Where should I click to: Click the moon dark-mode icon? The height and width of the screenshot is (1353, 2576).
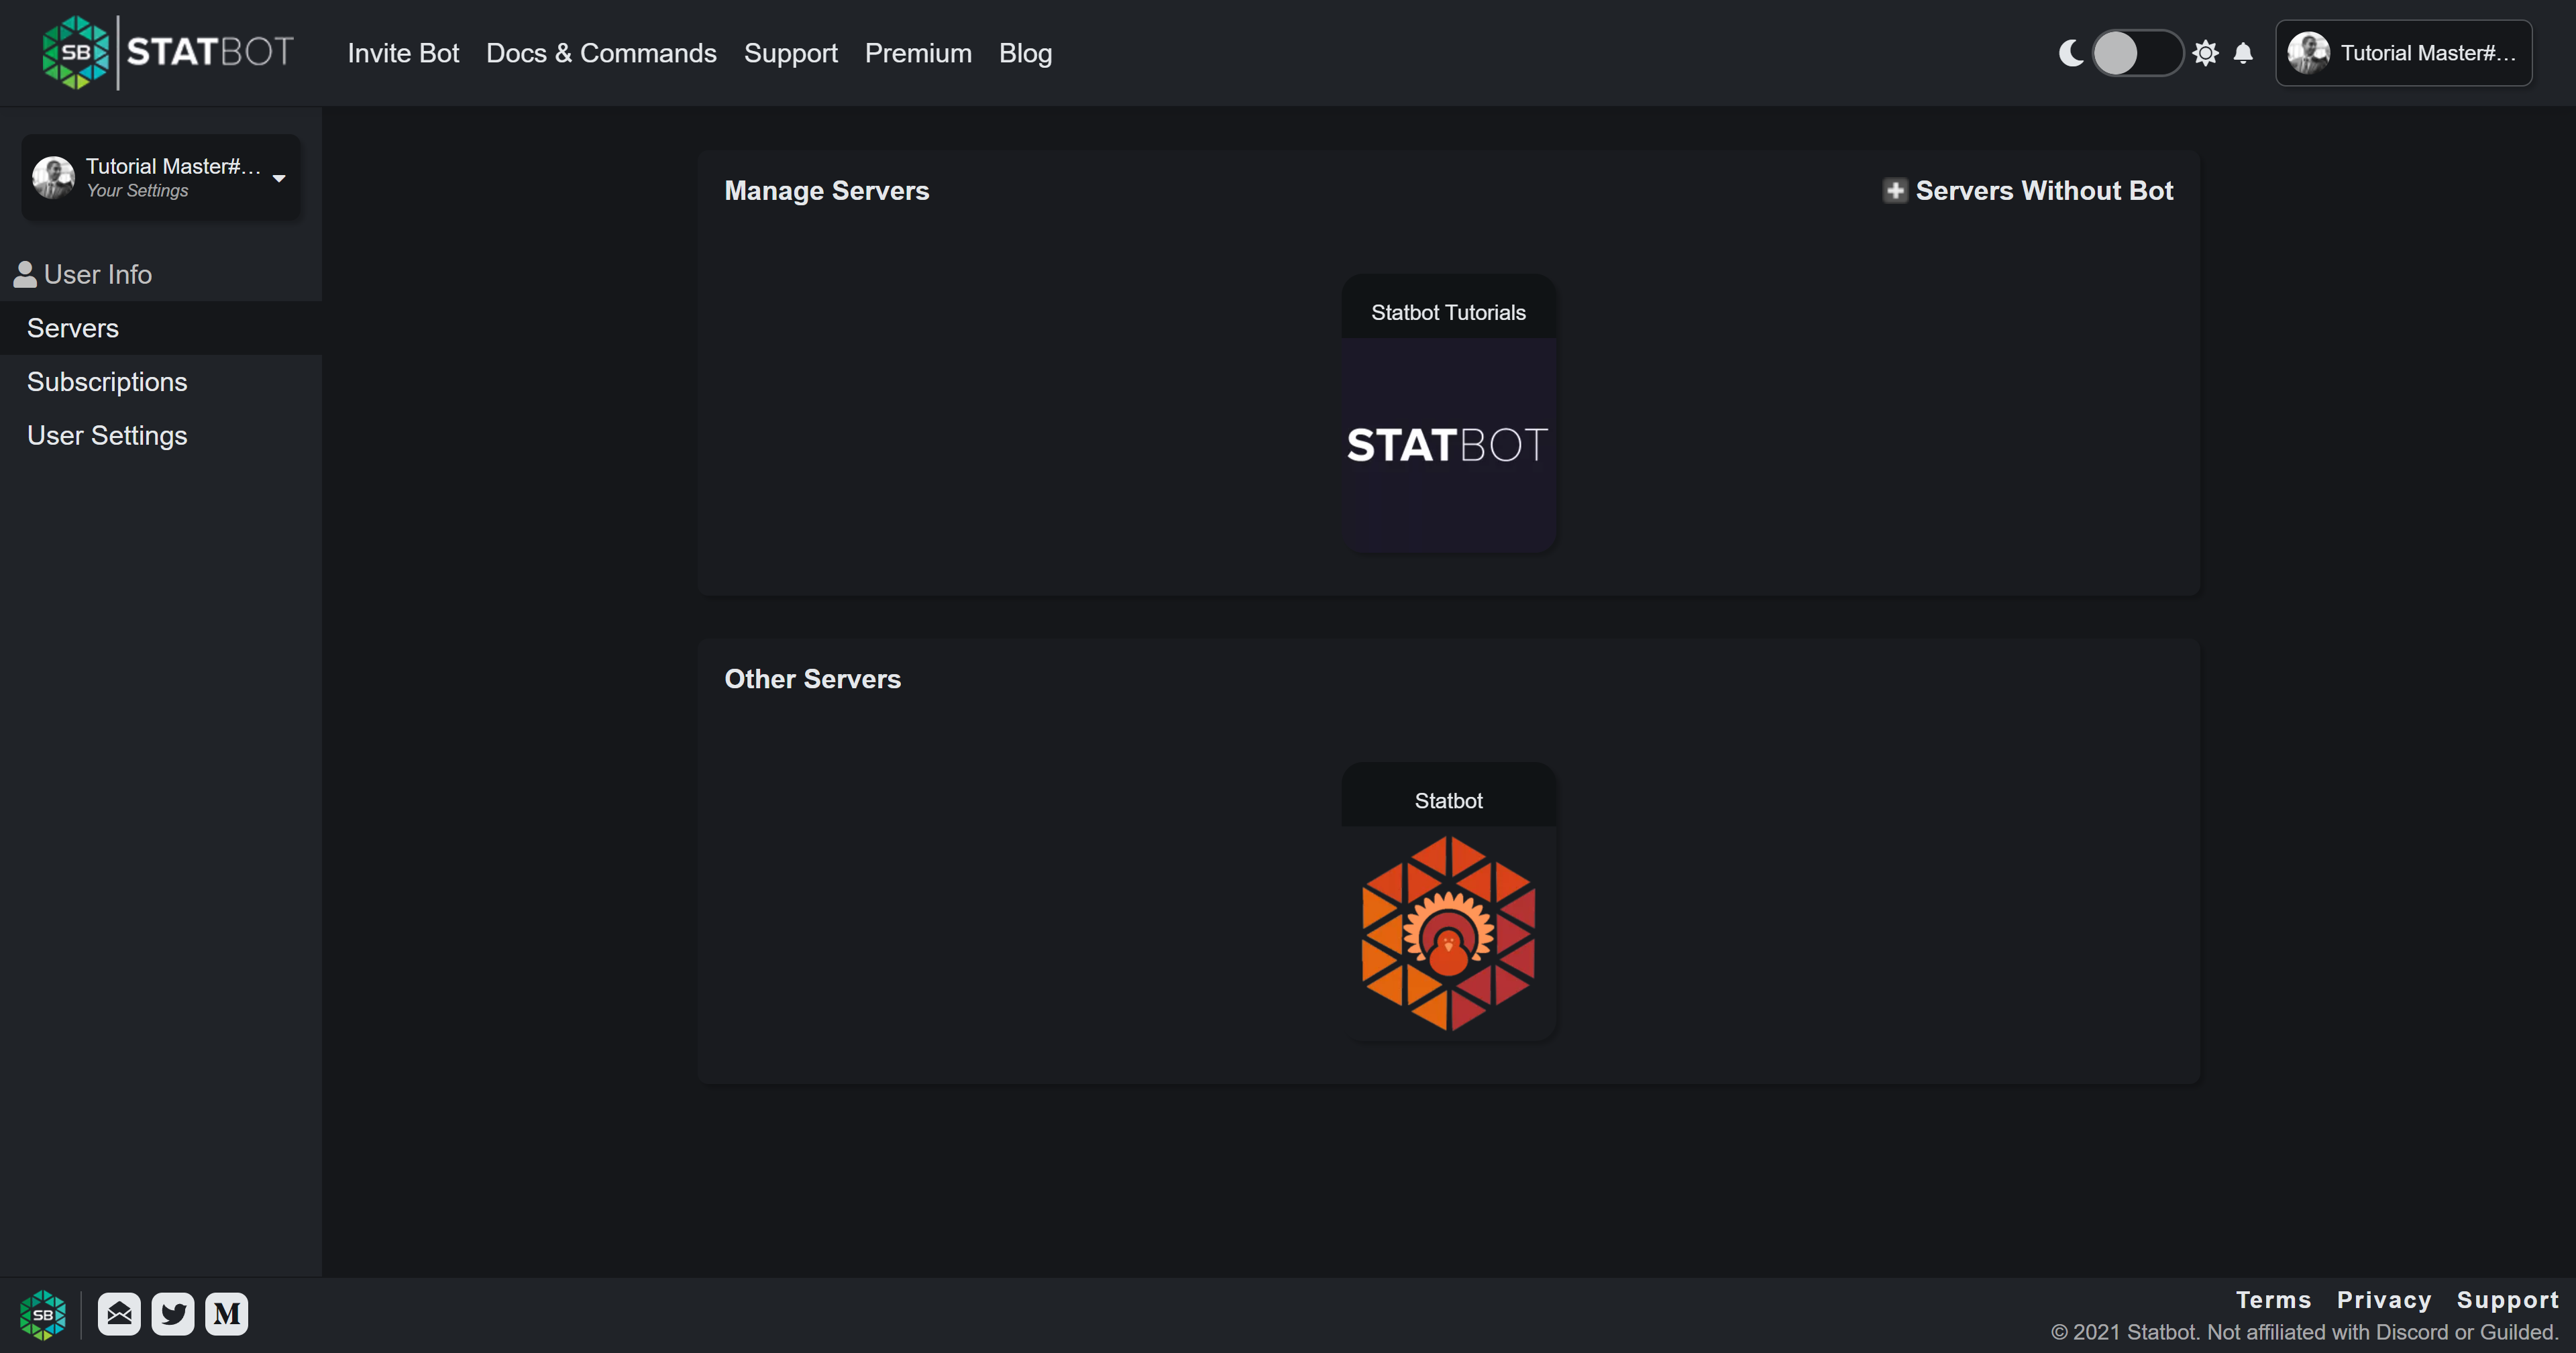pyautogui.click(x=2071, y=53)
